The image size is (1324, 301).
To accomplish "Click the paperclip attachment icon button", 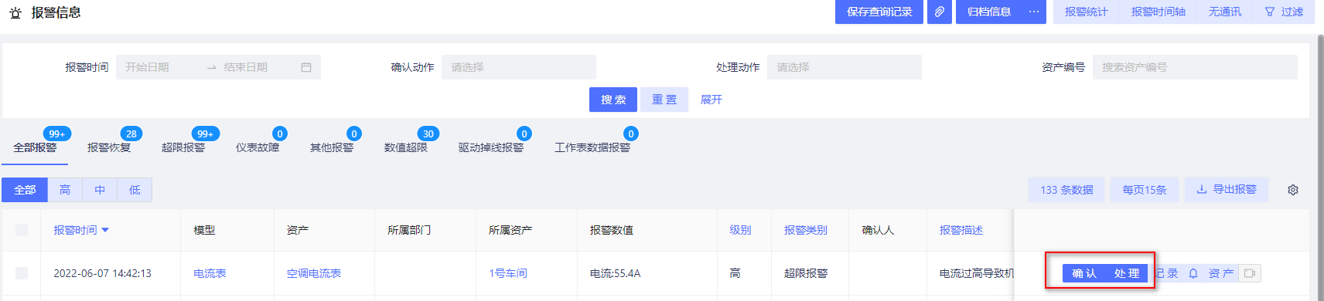I will (939, 12).
